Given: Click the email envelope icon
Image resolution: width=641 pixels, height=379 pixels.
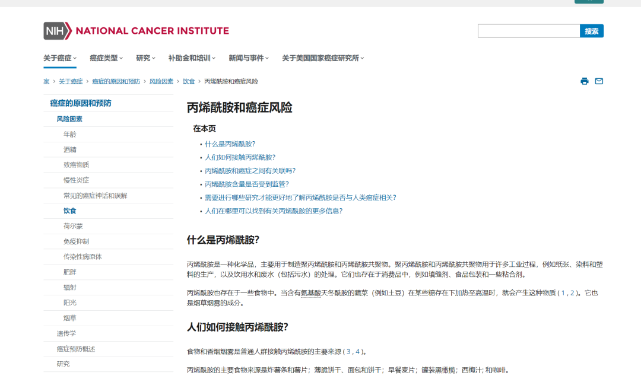Looking at the screenshot, I should click(x=599, y=81).
